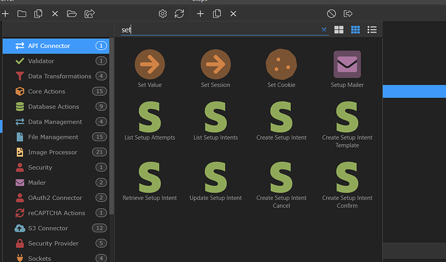Click the count badge 12 for S3 Connector

(100, 228)
